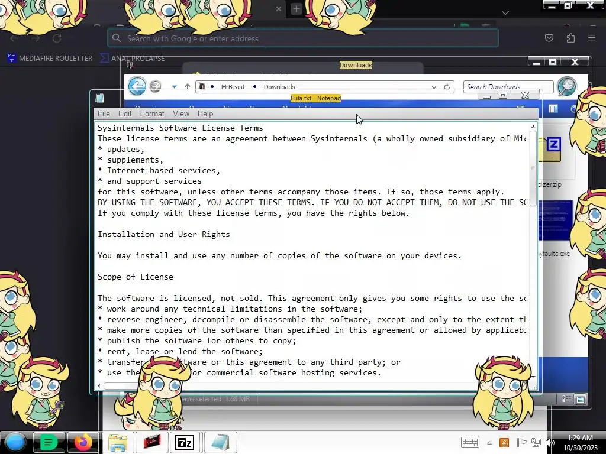This screenshot has height=454, width=606.
Task: Switch to Notepad from the taskbar
Action: pyautogui.click(x=220, y=442)
